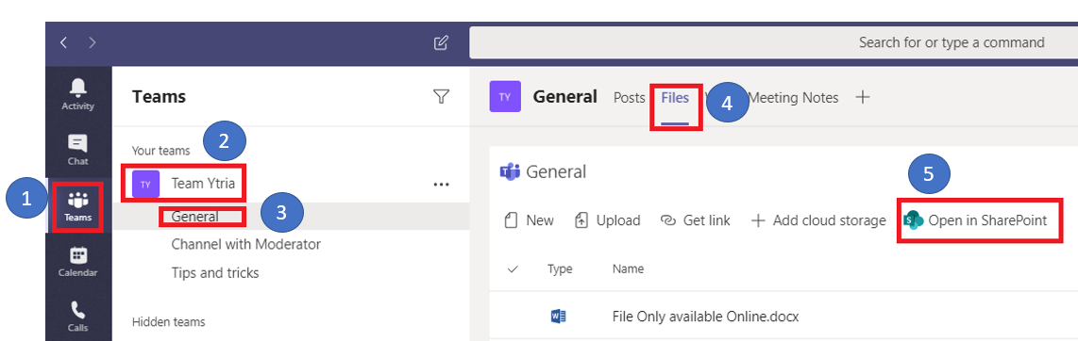Click the TY channel avatar beside General header

click(x=505, y=97)
